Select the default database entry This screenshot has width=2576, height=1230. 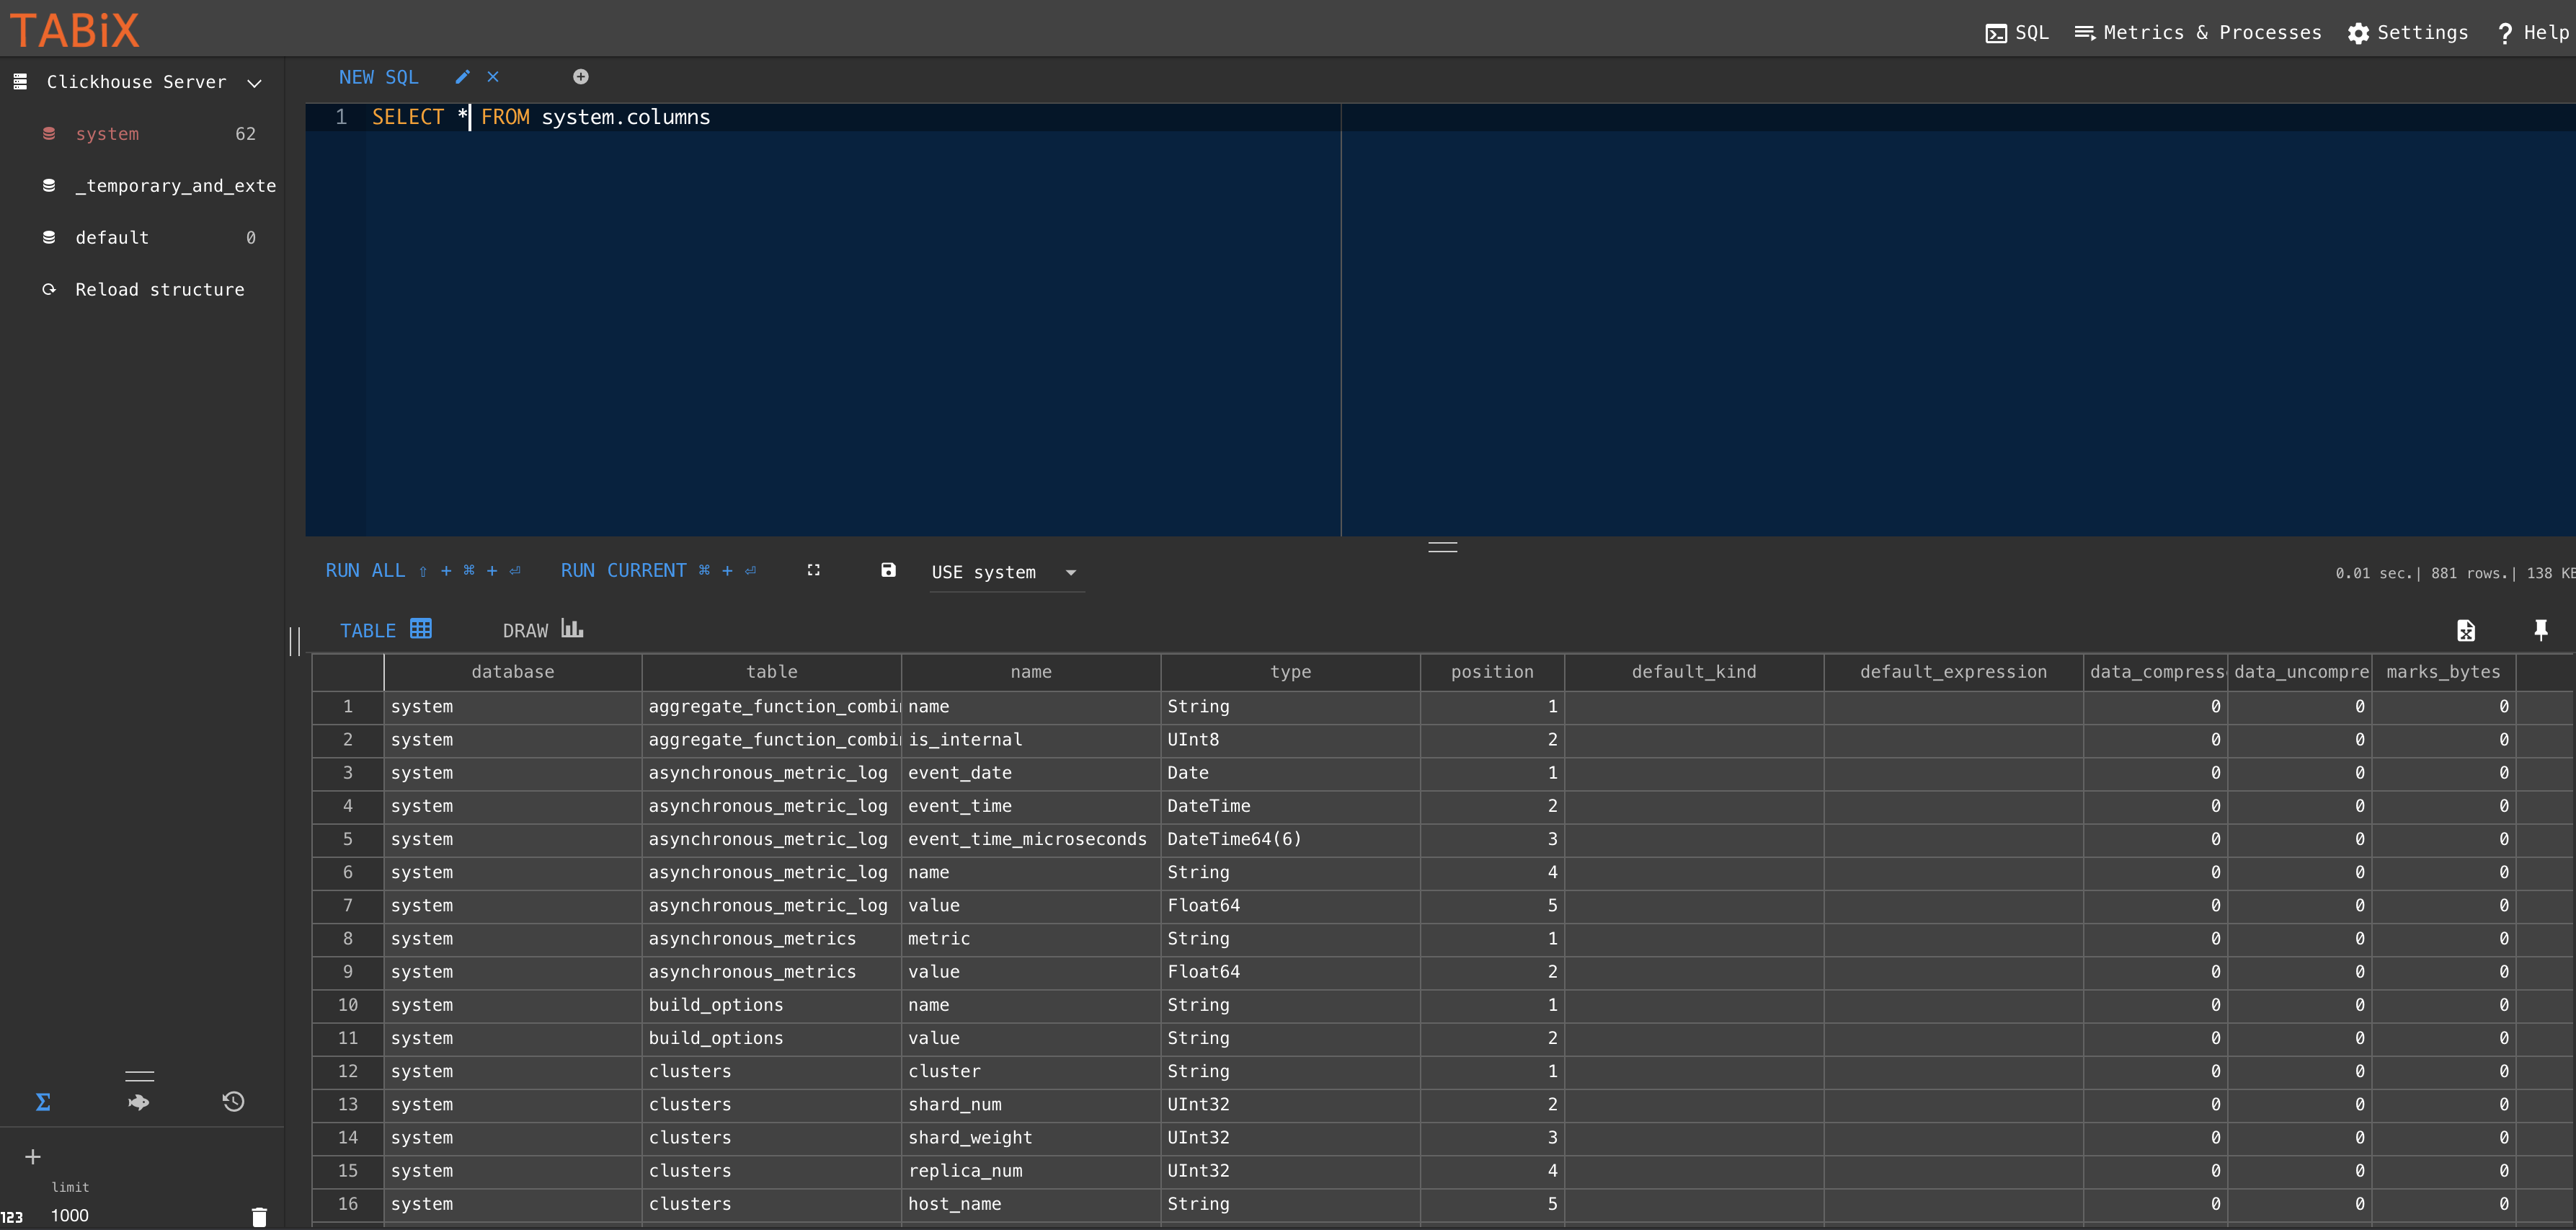coord(112,238)
